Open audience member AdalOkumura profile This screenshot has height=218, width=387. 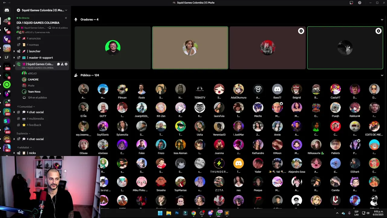pyautogui.click(x=239, y=91)
